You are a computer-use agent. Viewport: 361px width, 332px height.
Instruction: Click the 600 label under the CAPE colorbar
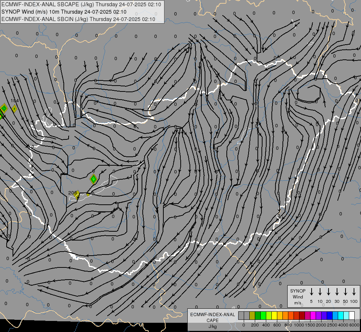coord(277,325)
